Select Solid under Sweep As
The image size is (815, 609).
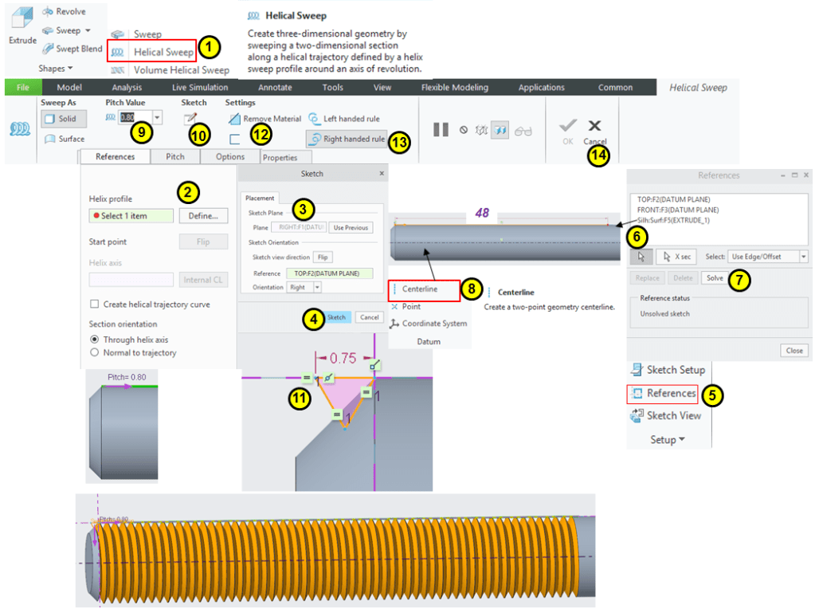coord(61,119)
